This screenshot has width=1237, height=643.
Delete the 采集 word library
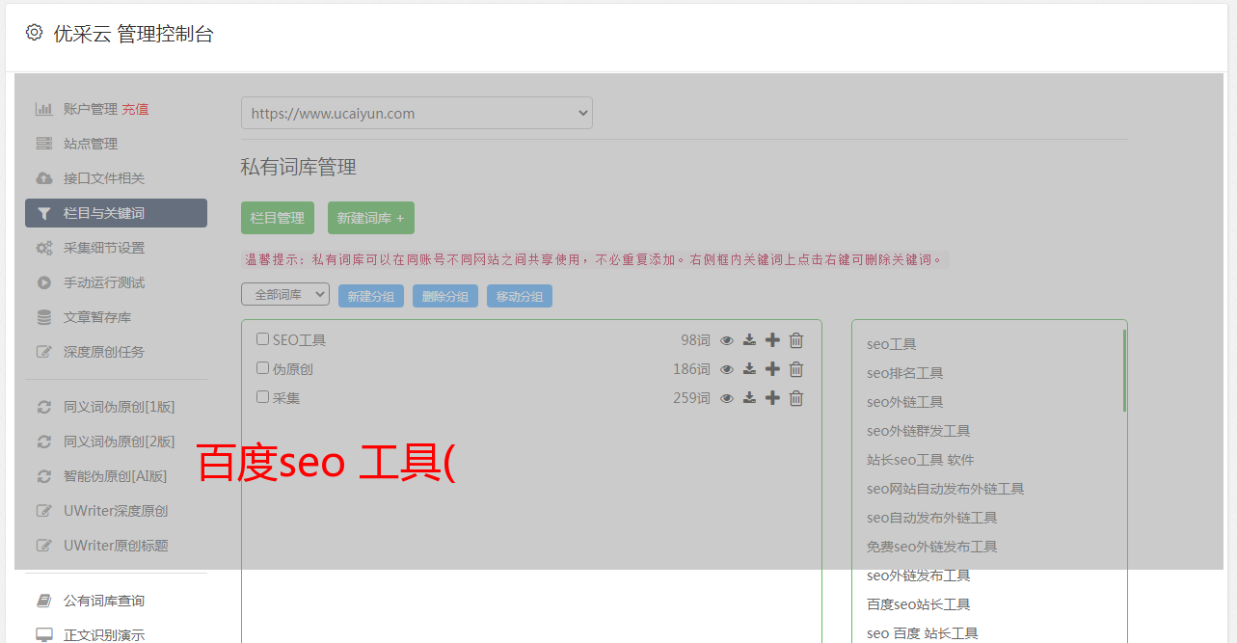click(x=796, y=398)
